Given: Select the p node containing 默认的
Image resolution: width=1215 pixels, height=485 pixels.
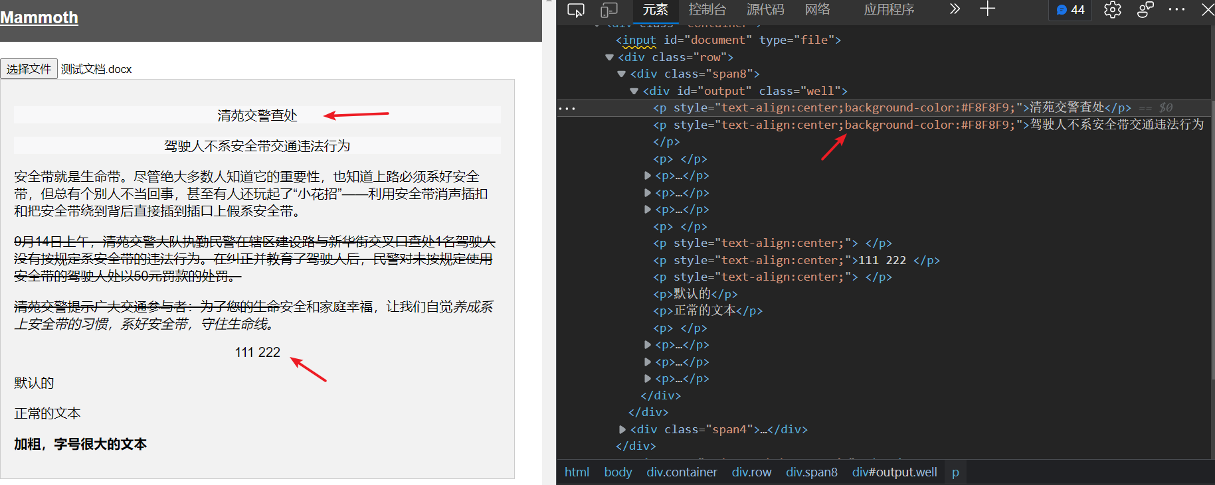Looking at the screenshot, I should point(696,294).
